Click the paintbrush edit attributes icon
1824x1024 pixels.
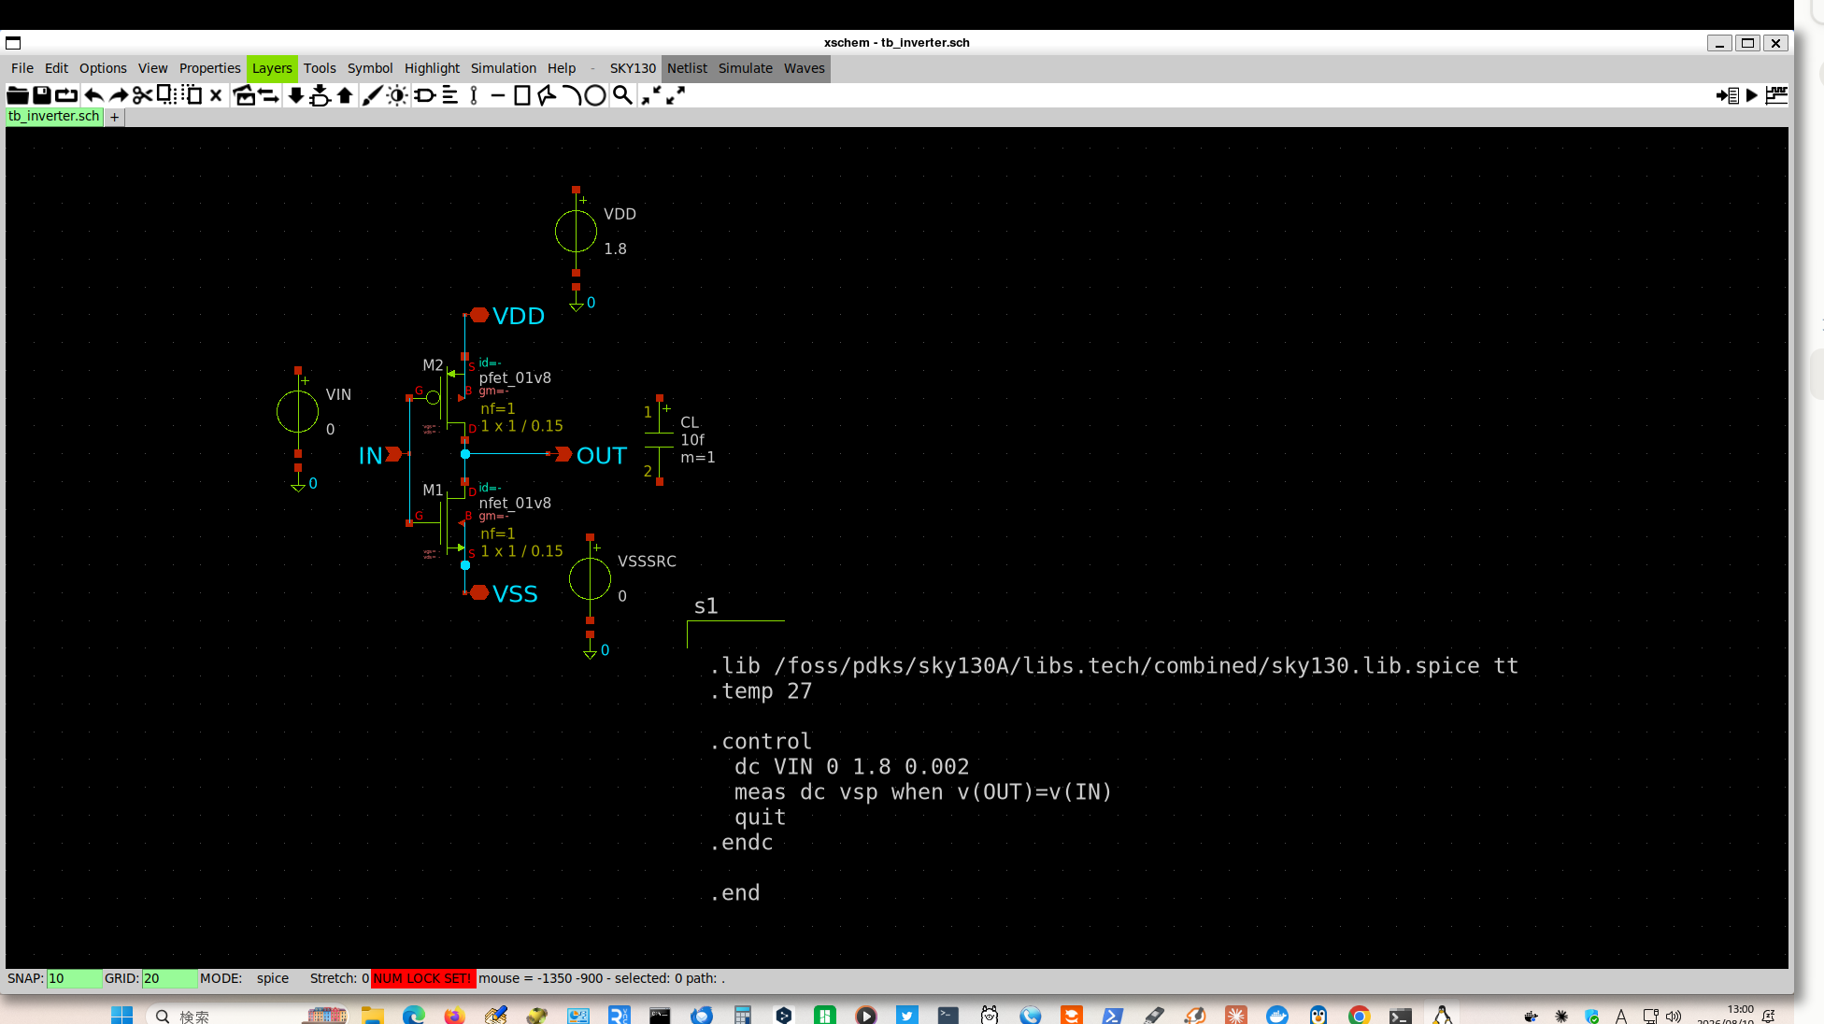pyautogui.click(x=372, y=95)
